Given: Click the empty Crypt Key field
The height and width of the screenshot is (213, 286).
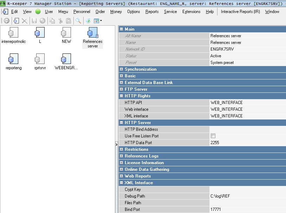Looking at the screenshot, I should (x=248, y=189).
